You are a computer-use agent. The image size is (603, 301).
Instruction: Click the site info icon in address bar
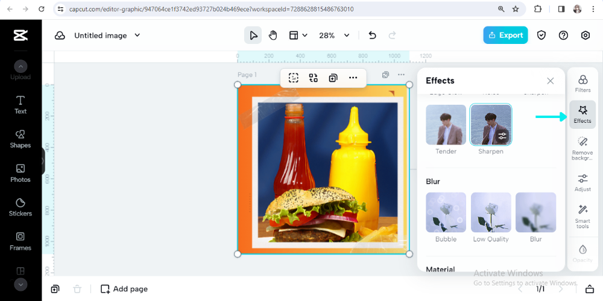[x=60, y=9]
